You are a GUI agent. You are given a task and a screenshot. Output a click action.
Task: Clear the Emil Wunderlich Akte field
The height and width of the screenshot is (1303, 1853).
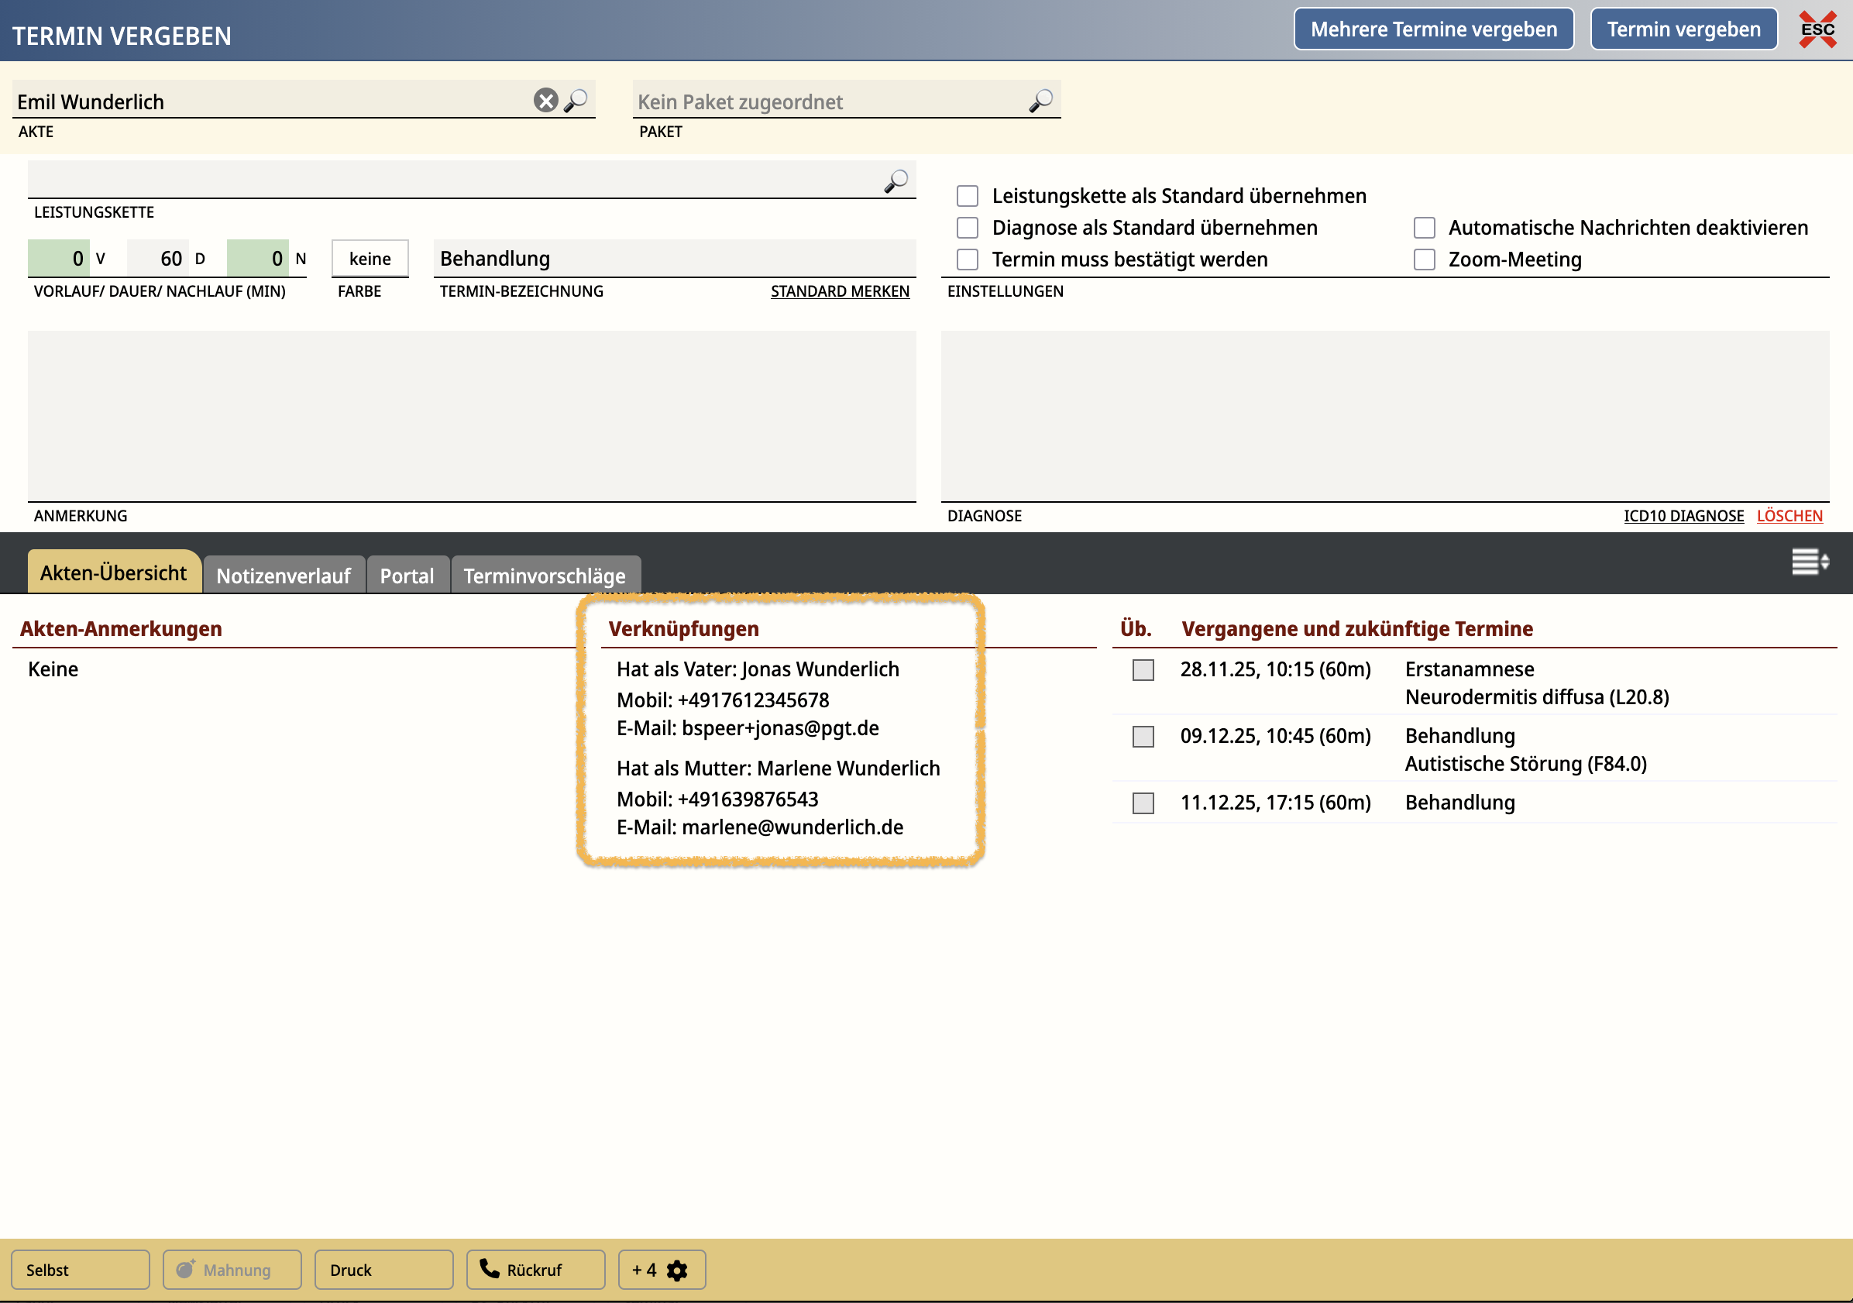(545, 100)
